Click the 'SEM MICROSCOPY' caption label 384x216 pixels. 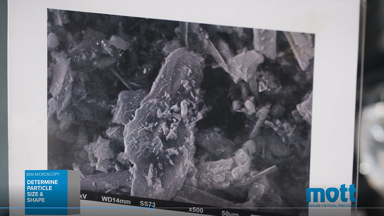(43, 174)
